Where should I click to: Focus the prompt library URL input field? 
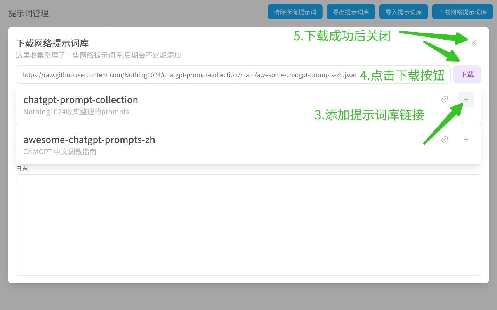233,74
